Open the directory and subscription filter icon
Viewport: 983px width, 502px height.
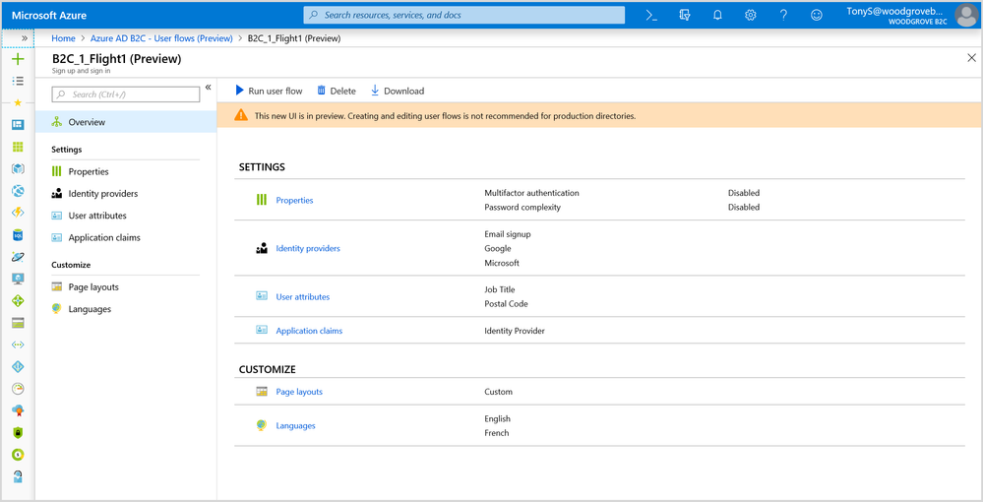point(685,15)
